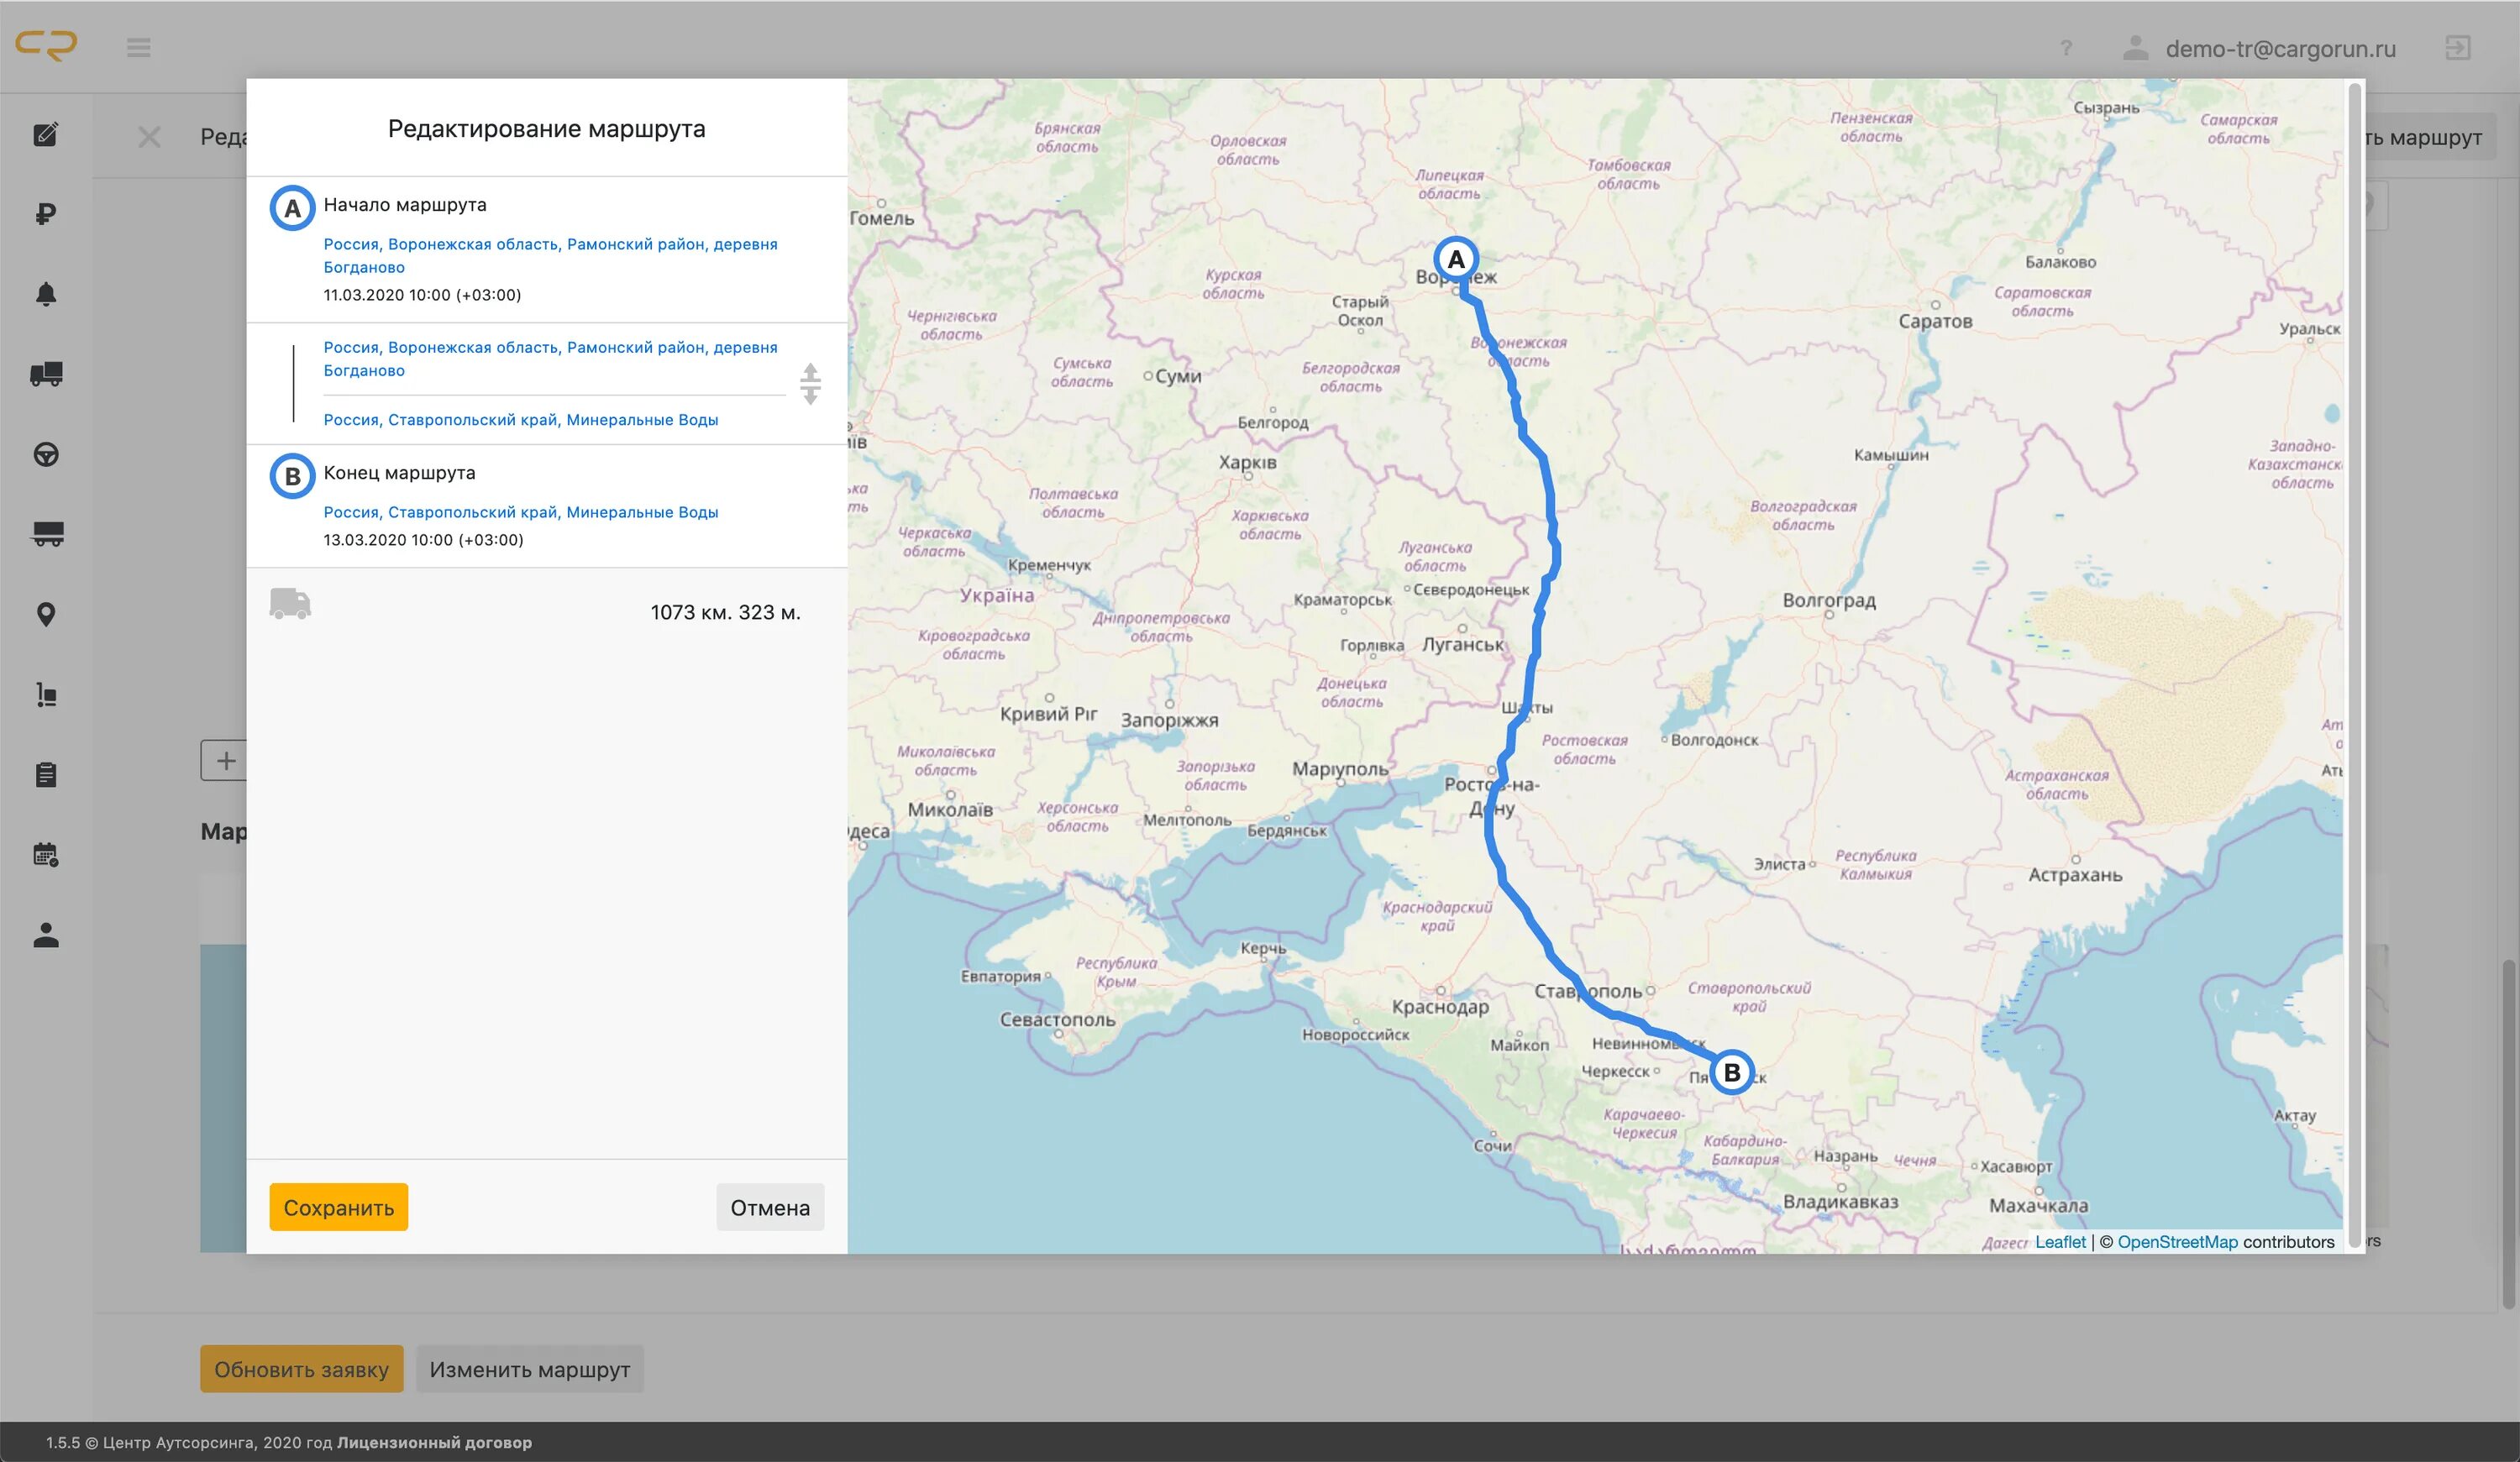Click the steering wheel drivers icon
2520x1462 pixels.
coord(46,455)
